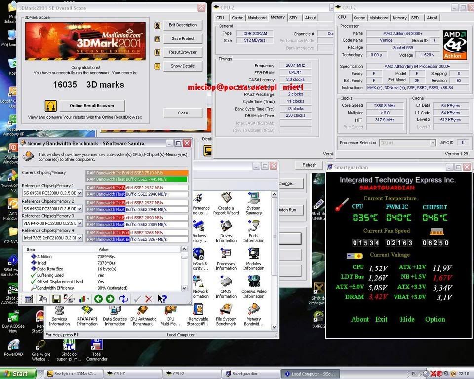Click the green back arrow in Sandra benchmark
The image size is (474, 379).
[98, 299]
